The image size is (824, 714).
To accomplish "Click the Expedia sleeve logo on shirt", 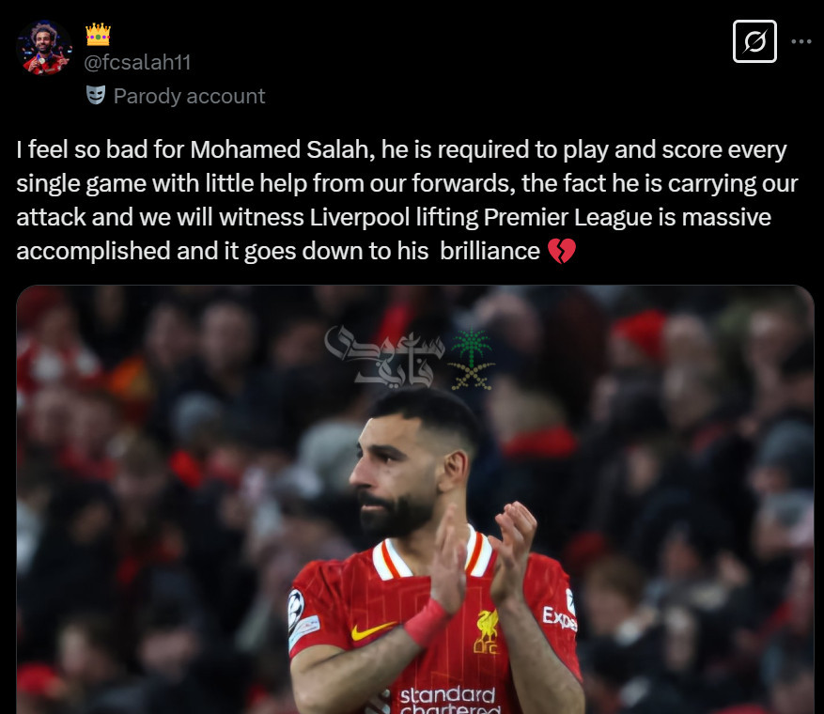I will coord(560,618).
